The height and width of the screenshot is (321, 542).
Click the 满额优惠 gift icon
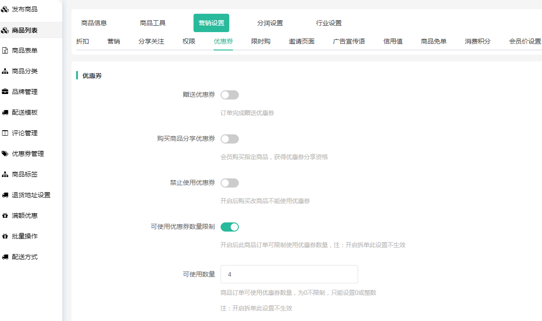coord(5,216)
